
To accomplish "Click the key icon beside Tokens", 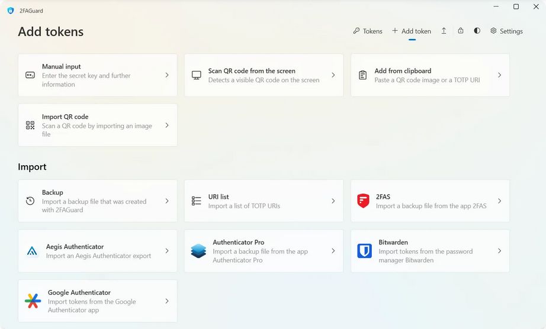I will pyautogui.click(x=356, y=31).
